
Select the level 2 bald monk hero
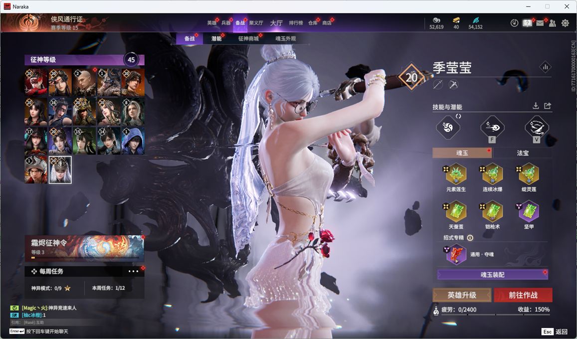[84, 83]
